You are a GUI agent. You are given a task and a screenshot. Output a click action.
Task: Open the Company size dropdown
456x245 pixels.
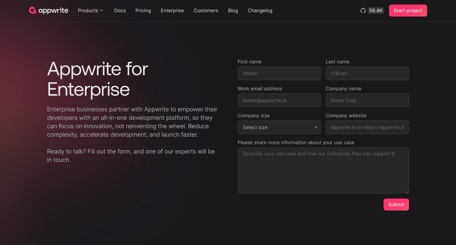pos(279,127)
